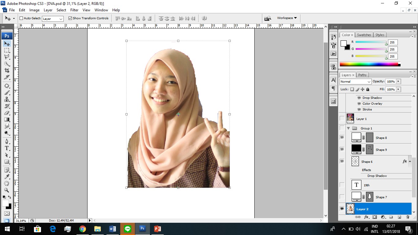The width and height of the screenshot is (418, 235).
Task: Open the Auto-Select Layer dropdown
Action: pyautogui.click(x=53, y=19)
